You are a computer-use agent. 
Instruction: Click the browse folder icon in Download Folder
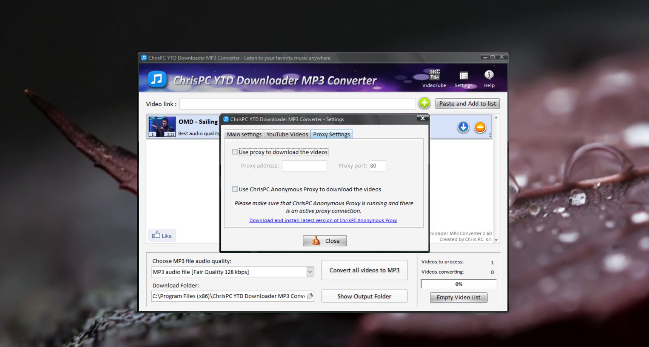(310, 296)
